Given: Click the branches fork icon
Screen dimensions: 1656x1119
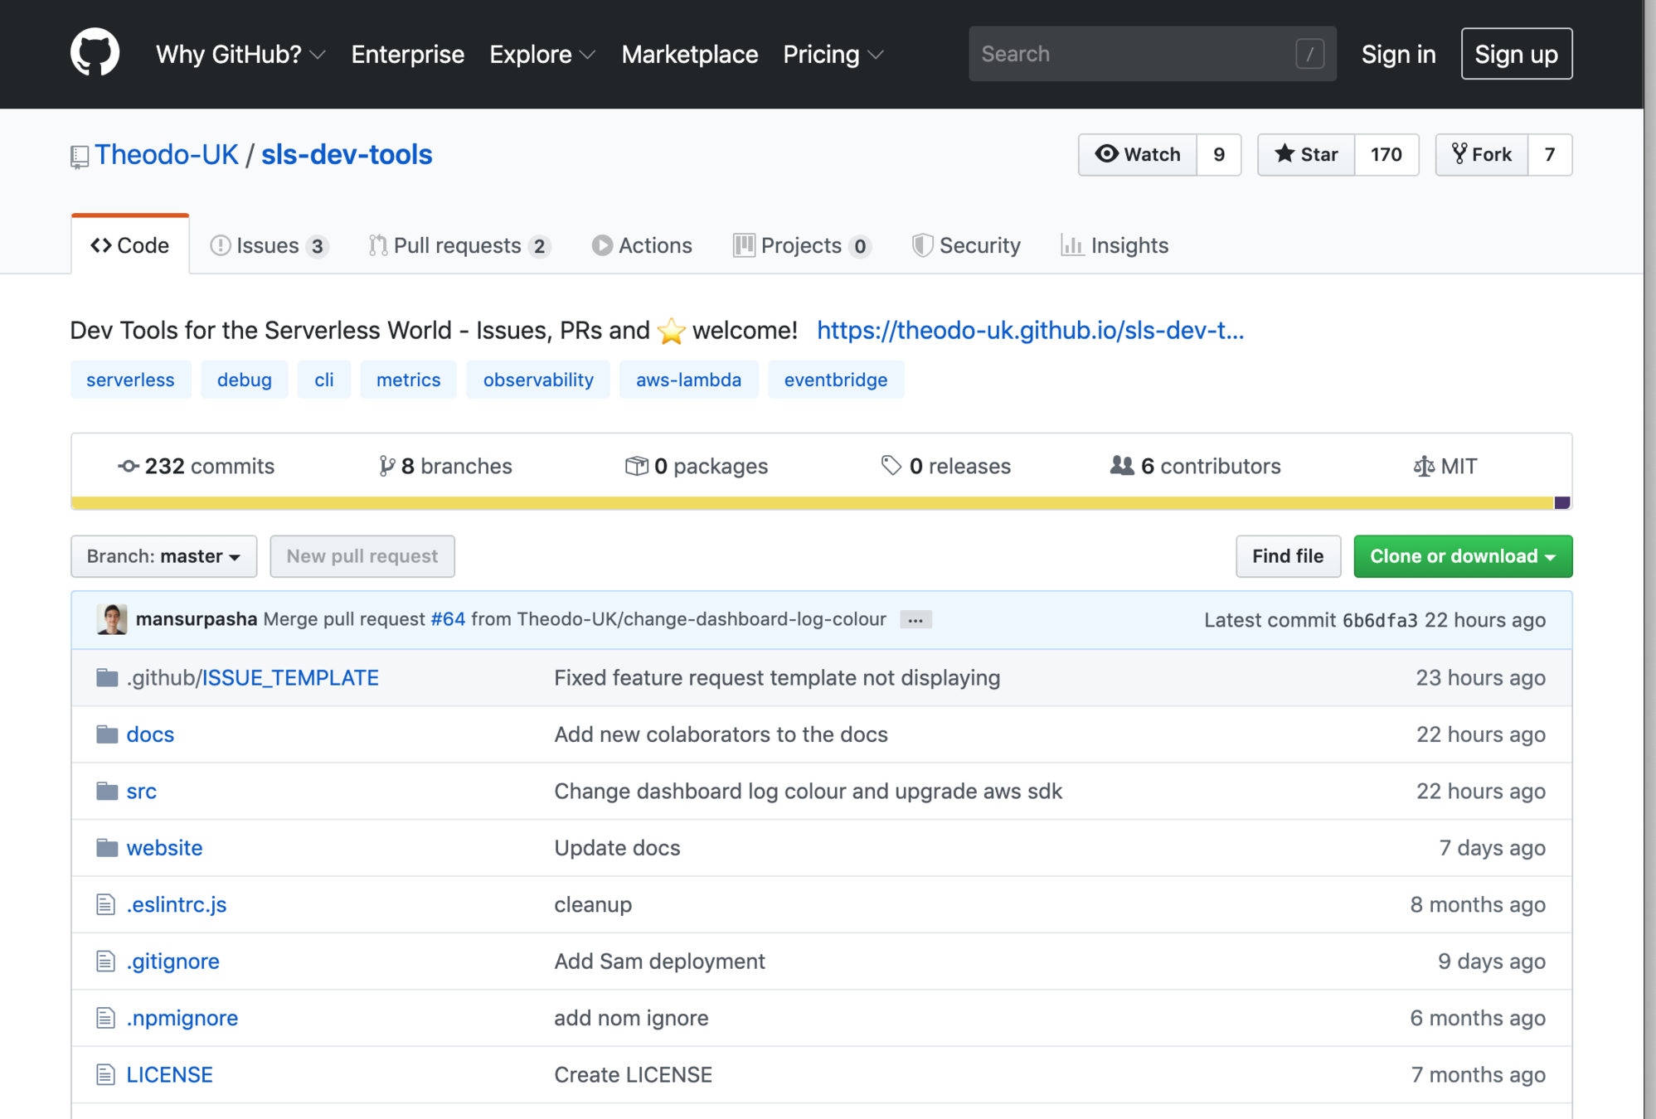Looking at the screenshot, I should tap(386, 466).
